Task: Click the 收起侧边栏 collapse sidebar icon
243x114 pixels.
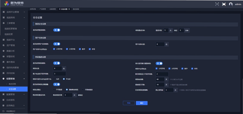Action: [x=4, y=111]
